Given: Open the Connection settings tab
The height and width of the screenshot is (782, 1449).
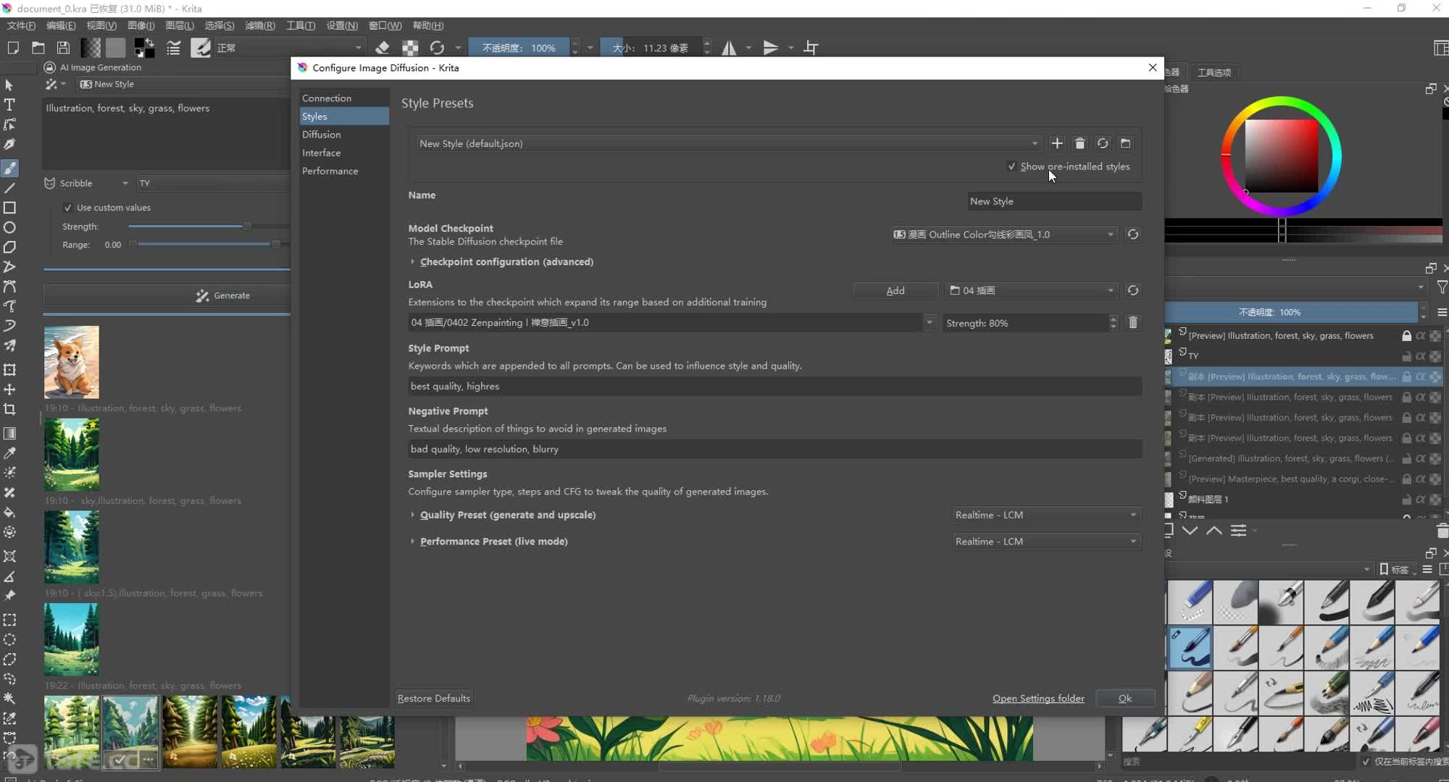Looking at the screenshot, I should [343, 98].
